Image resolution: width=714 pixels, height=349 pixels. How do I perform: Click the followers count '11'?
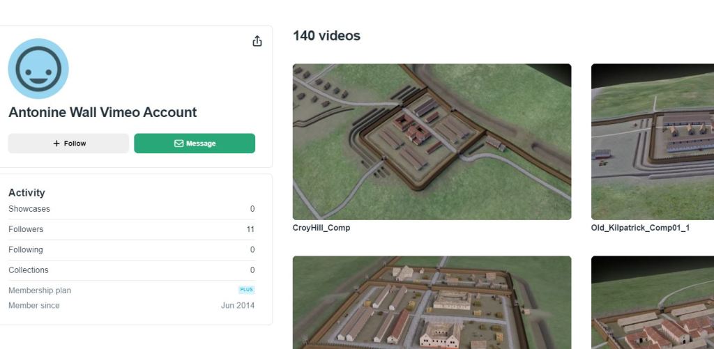click(x=250, y=229)
